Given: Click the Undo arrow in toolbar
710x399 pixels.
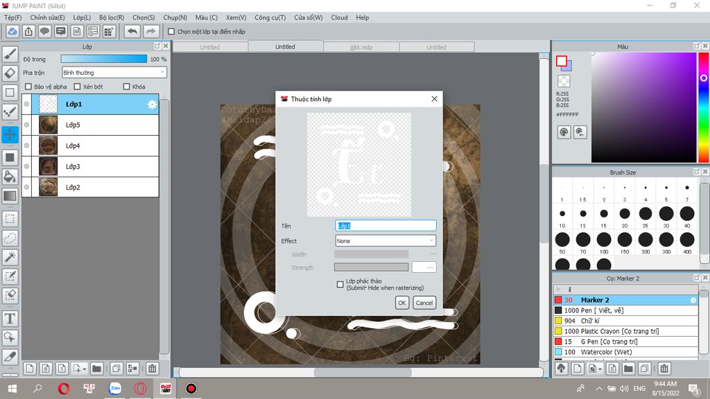Looking at the screenshot, I should (132, 32).
